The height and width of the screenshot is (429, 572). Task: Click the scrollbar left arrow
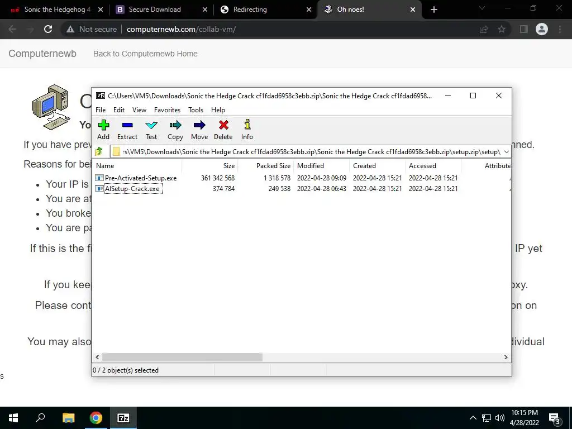[97, 357]
